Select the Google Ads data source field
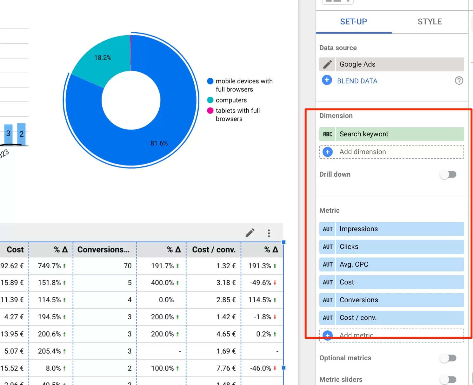Screen dimensions: 473x385 click(x=392, y=64)
